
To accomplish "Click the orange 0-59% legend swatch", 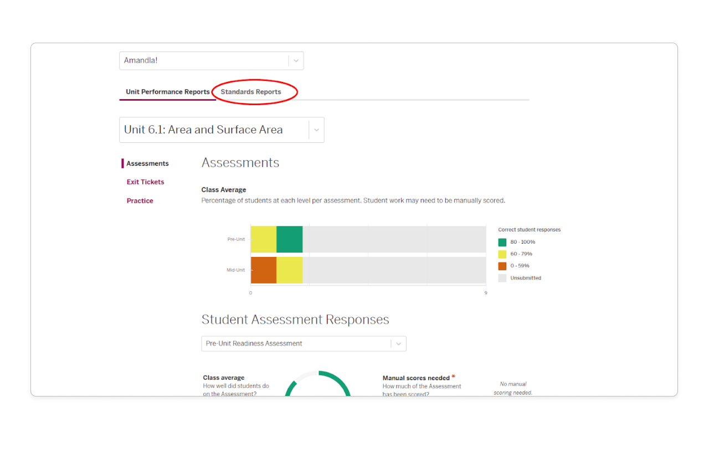I will (502, 266).
